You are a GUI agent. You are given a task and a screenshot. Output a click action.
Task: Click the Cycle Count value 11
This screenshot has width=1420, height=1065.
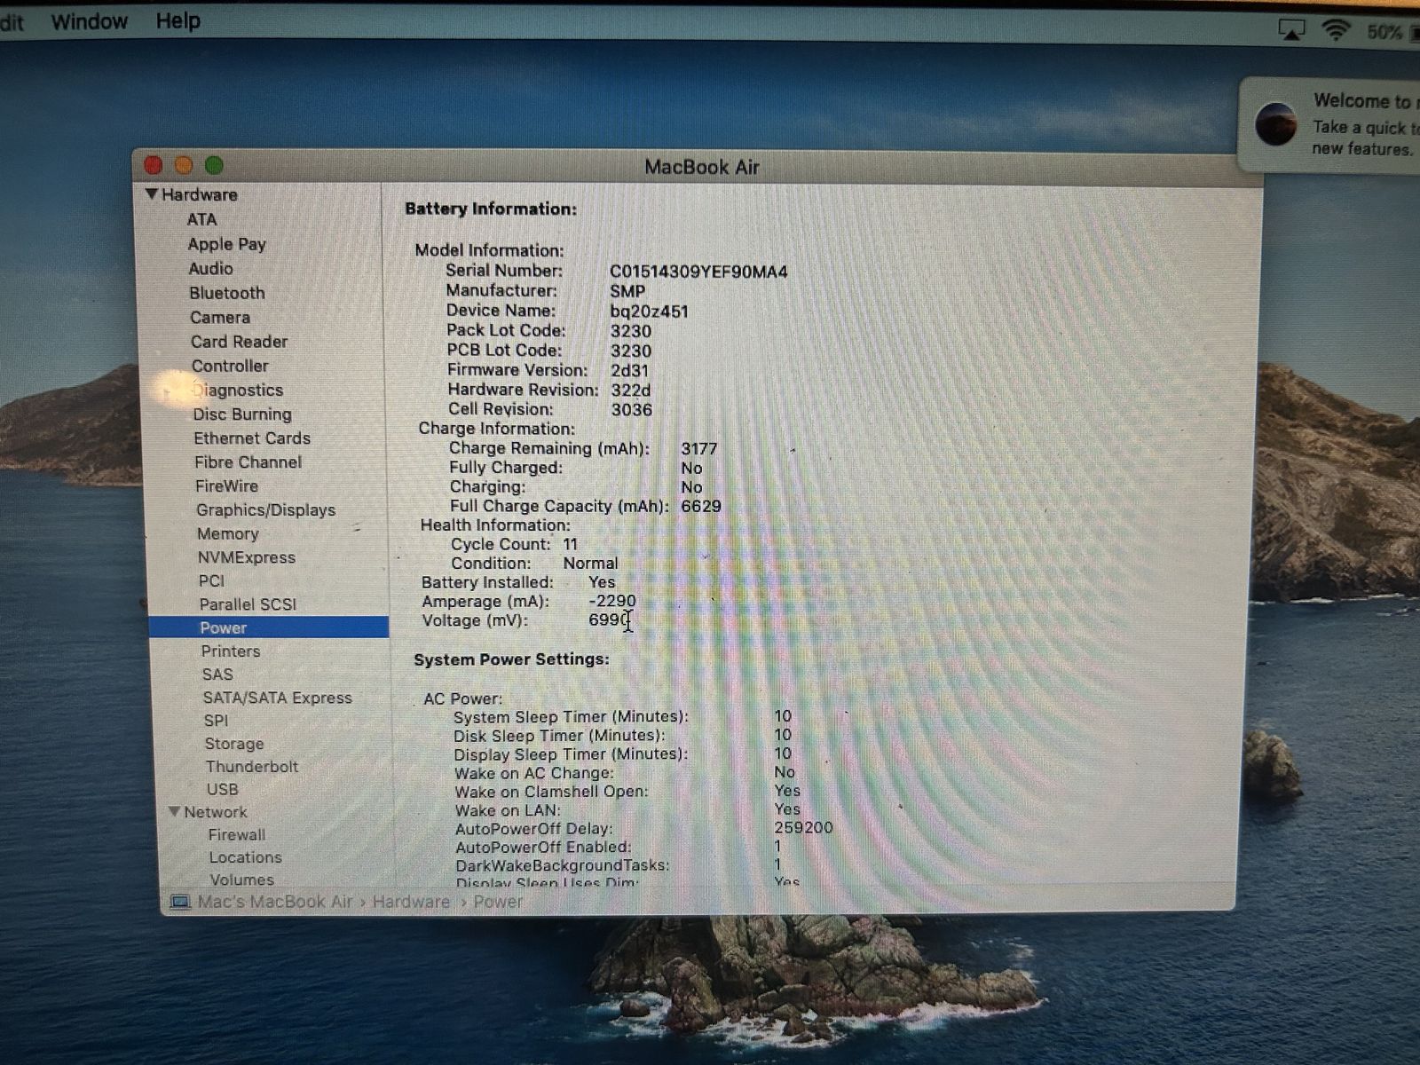pyautogui.click(x=570, y=544)
